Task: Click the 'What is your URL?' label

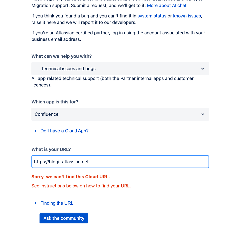Action: [51, 149]
